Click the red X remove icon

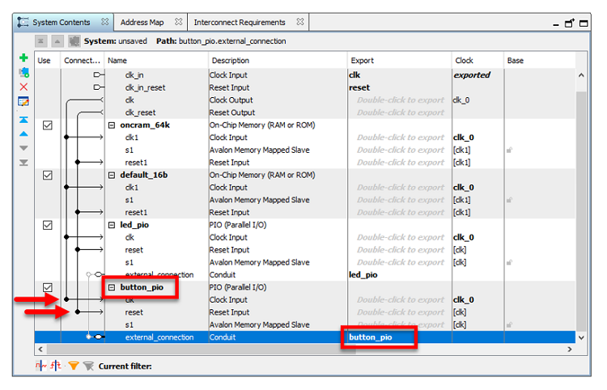(23, 87)
